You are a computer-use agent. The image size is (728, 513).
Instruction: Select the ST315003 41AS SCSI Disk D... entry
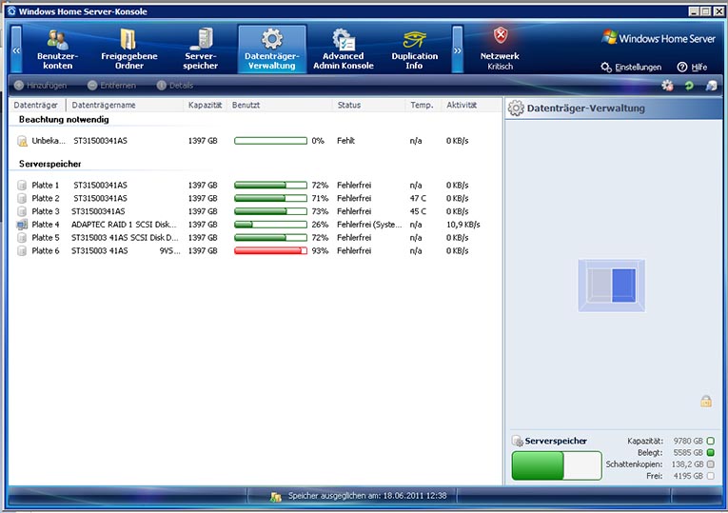[125, 237]
